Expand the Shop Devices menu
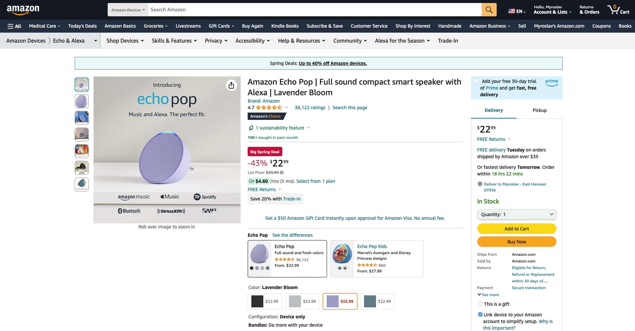The height and width of the screenshot is (331, 635). coord(125,41)
